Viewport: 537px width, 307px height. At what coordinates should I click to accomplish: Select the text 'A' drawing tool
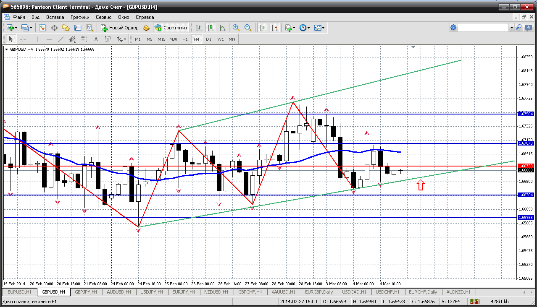pos(96,39)
